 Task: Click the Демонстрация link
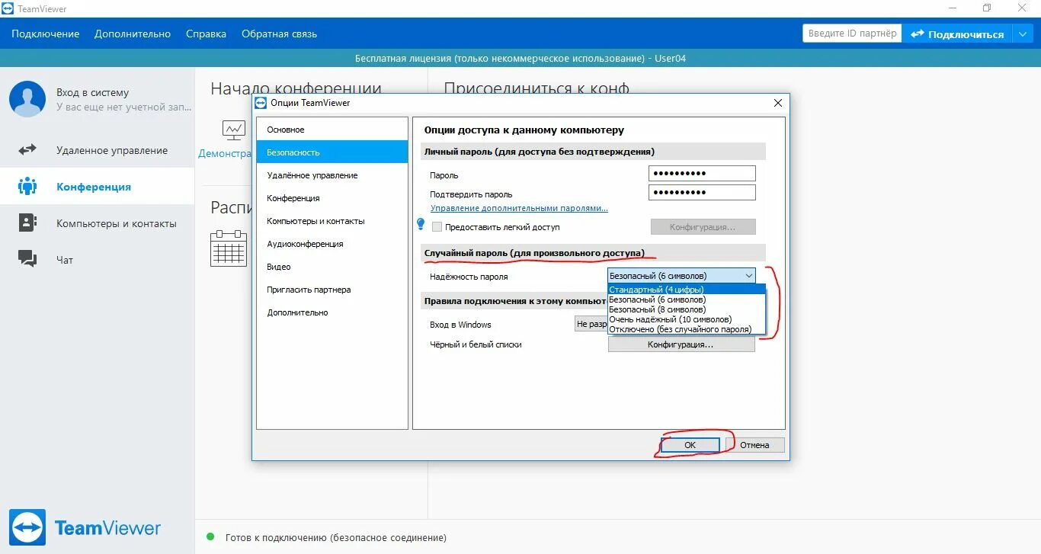[x=226, y=153]
